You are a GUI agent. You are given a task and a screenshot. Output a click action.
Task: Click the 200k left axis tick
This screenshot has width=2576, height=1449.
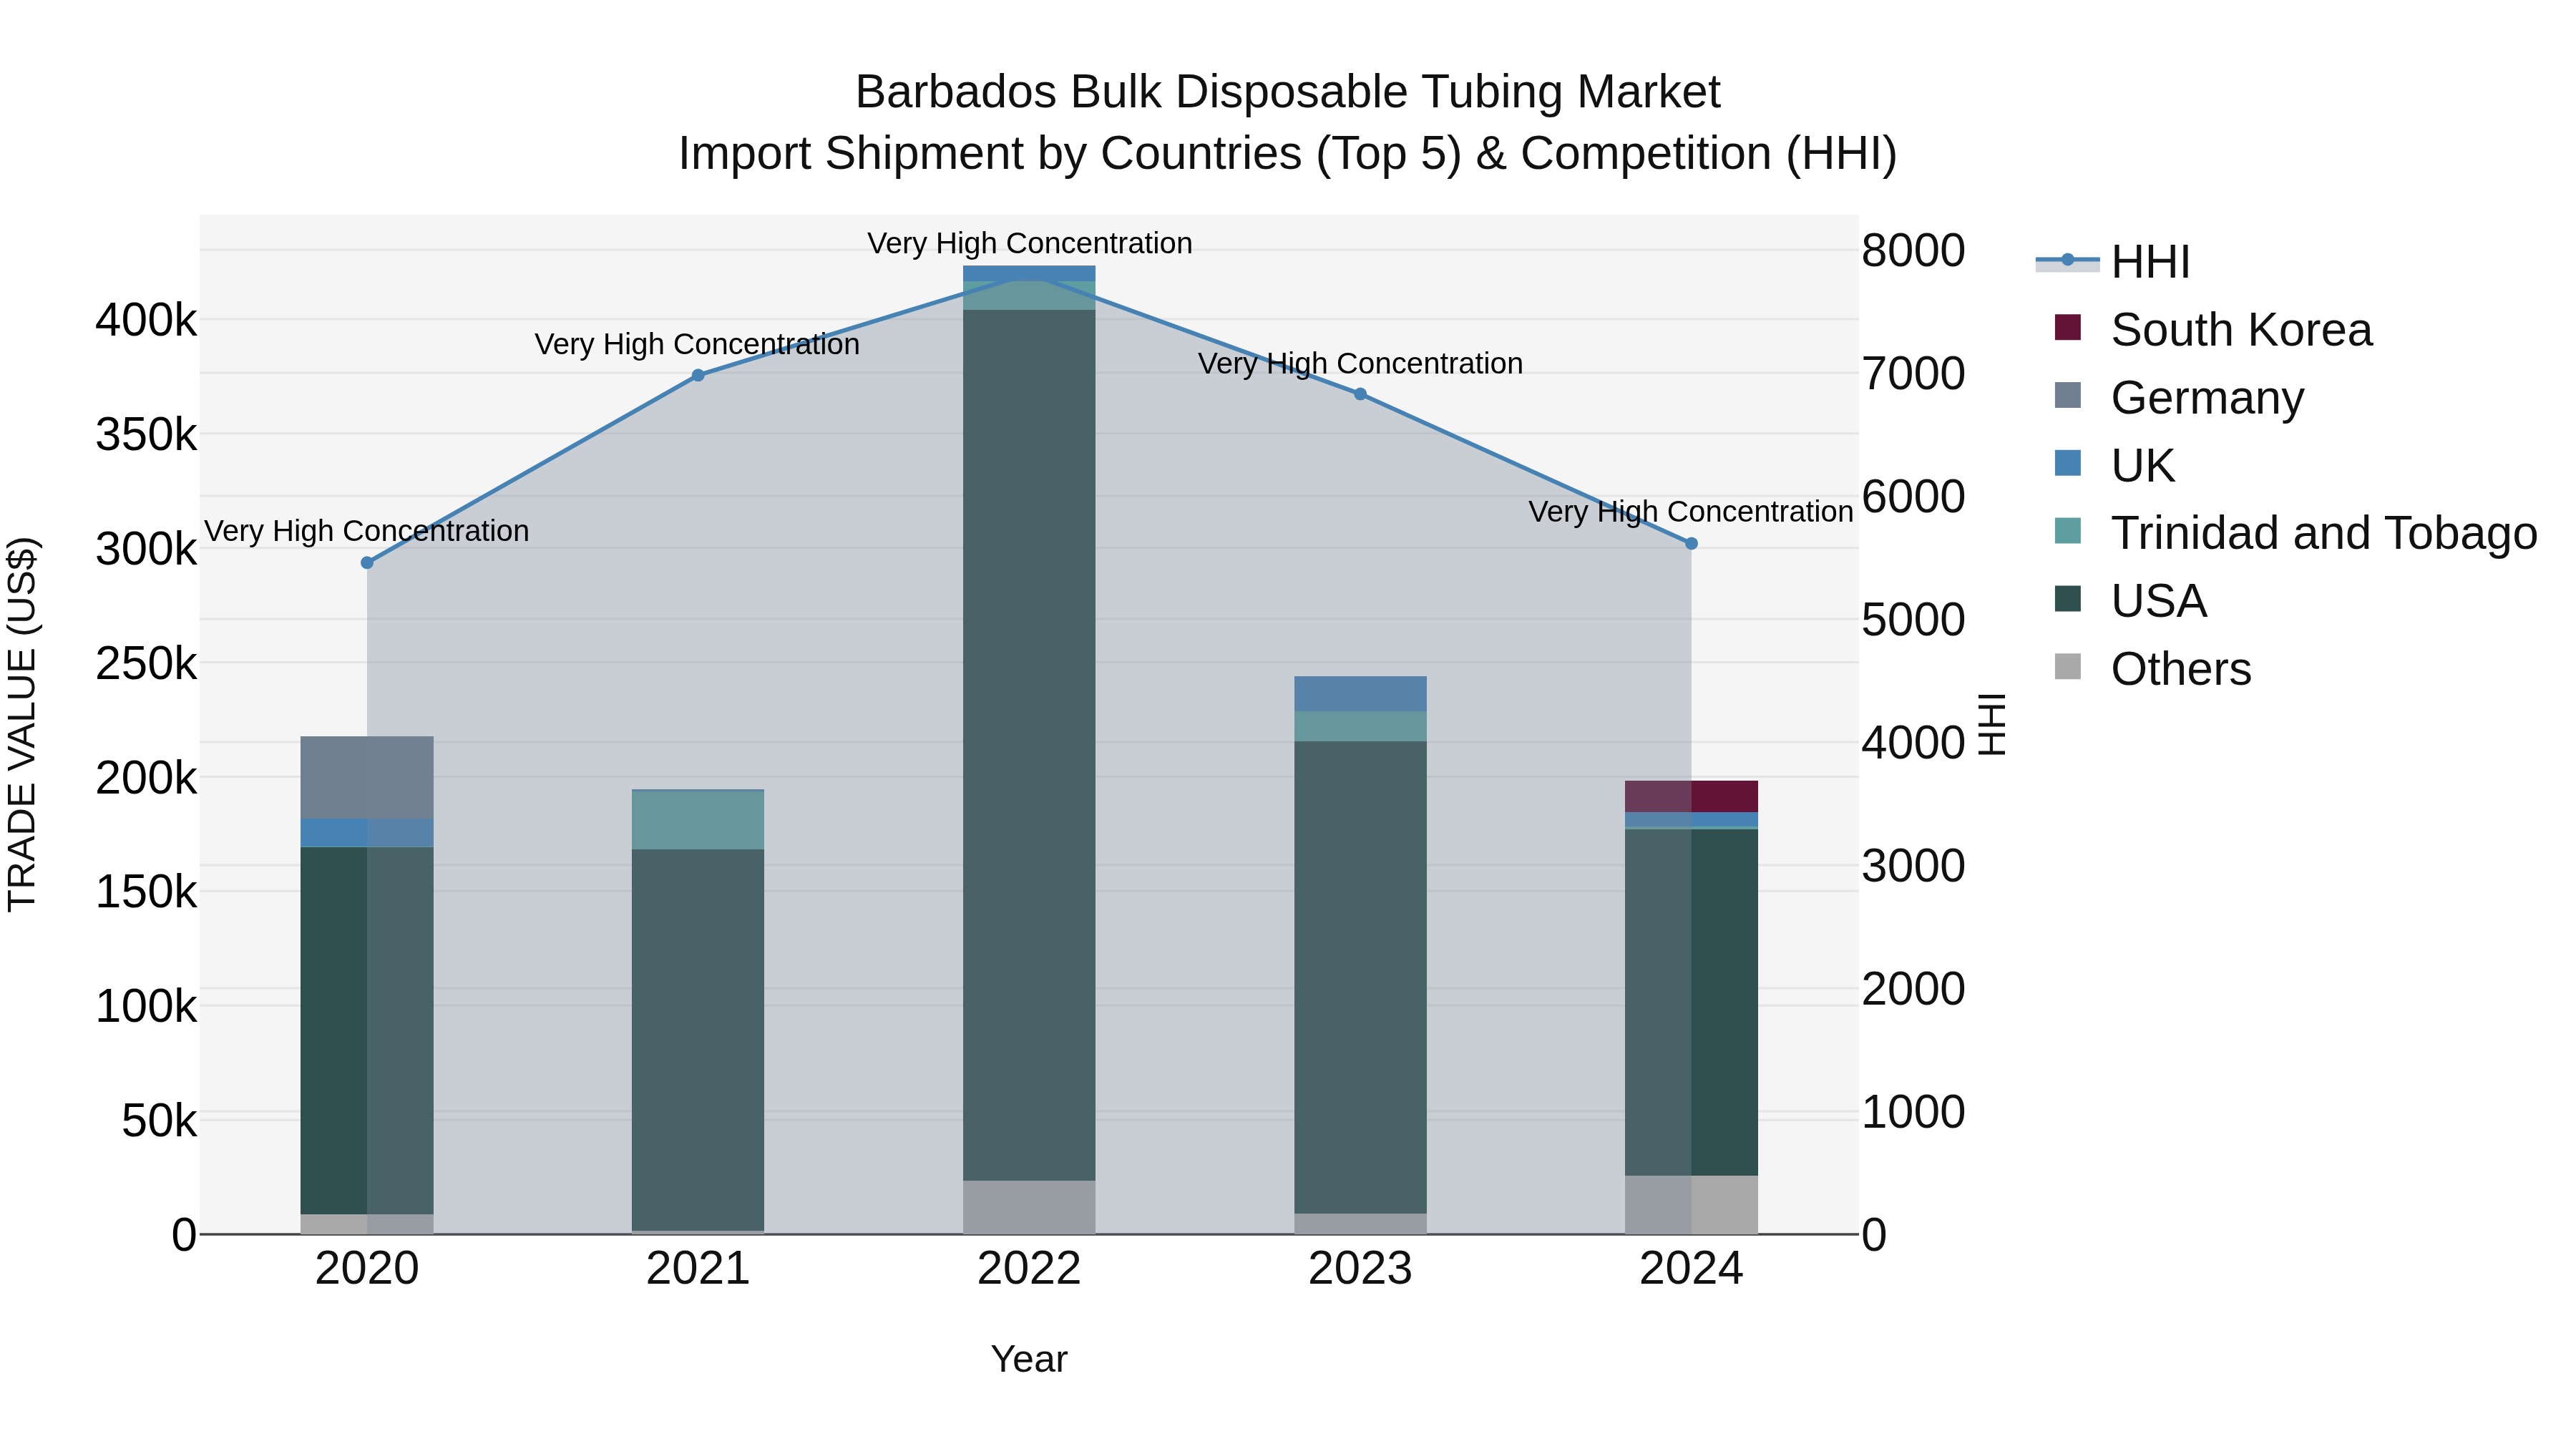coord(146,778)
